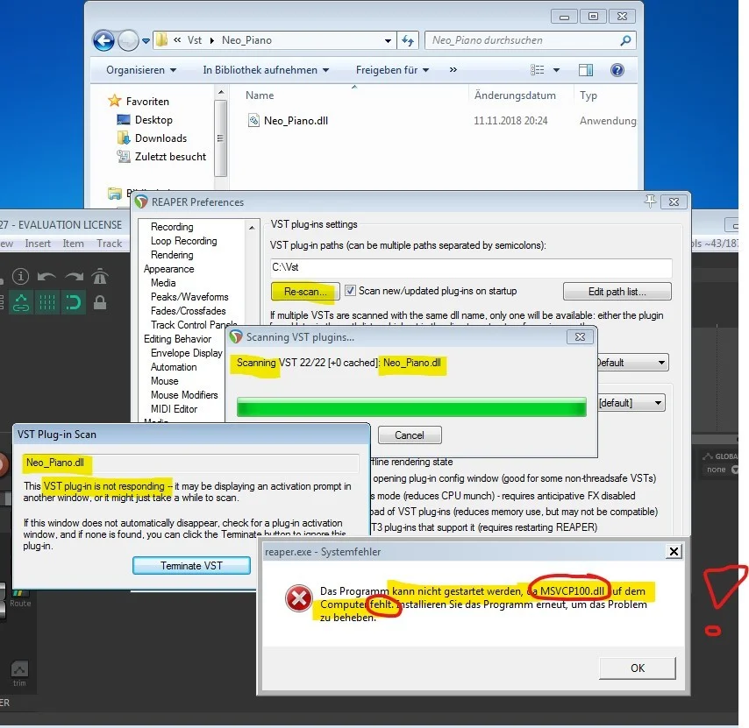The height and width of the screenshot is (728, 749).
Task: Click the green VST scan progress bar
Action: (411, 408)
